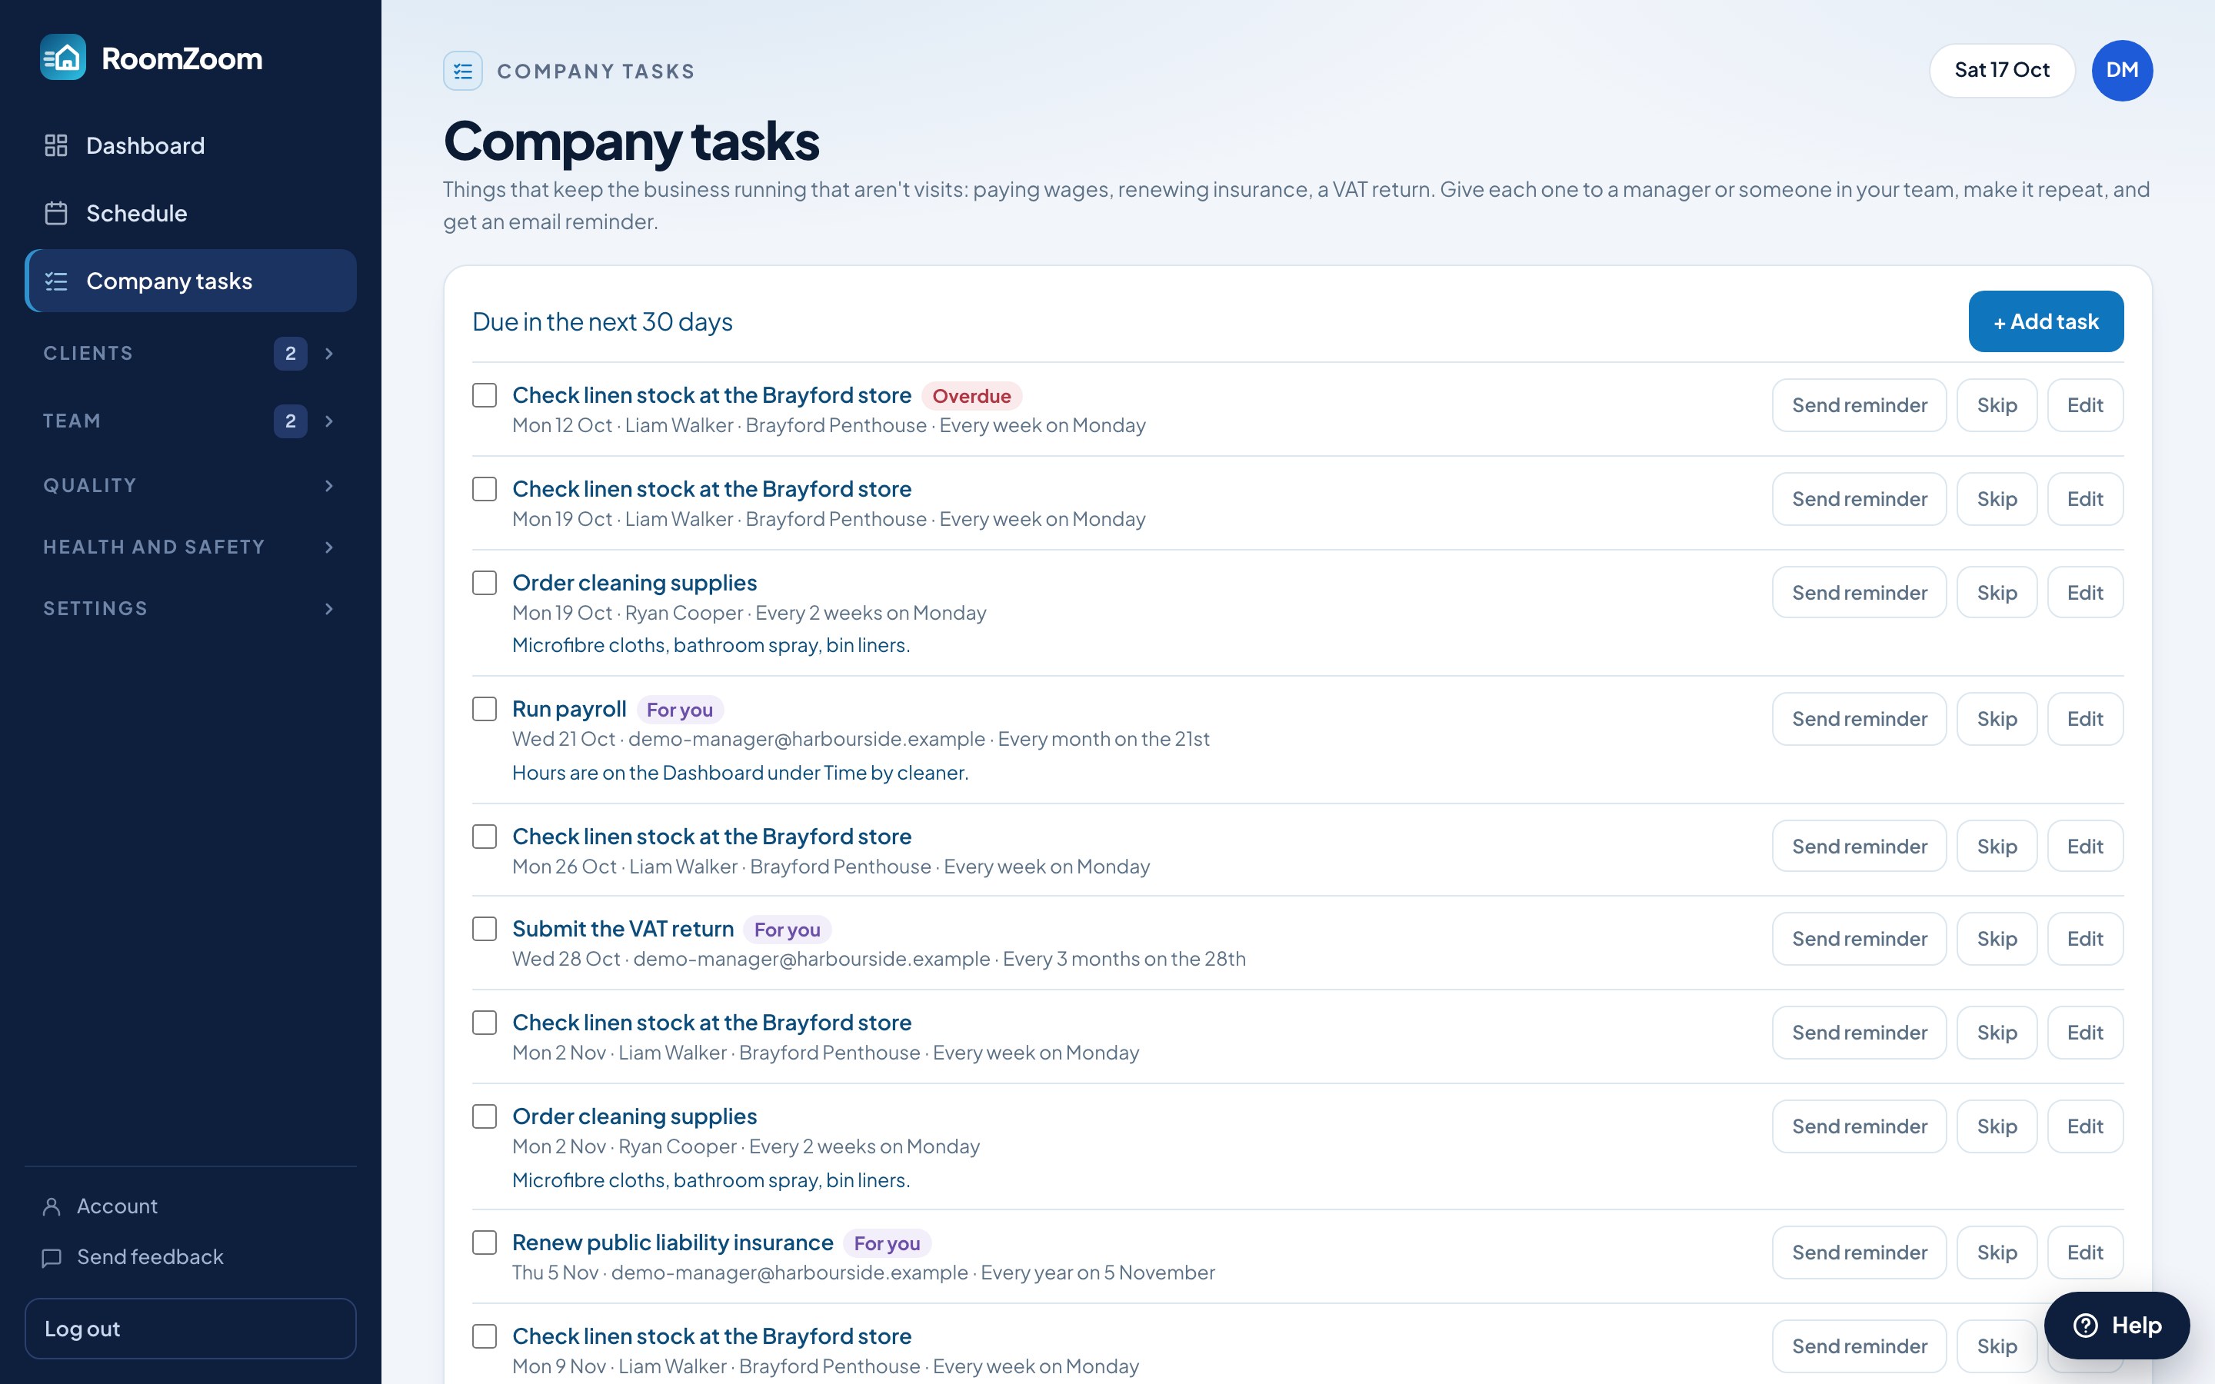Tick the Mon 19 Oct Check linen stock checkbox
Viewport: 2215px width, 1384px height.
point(485,489)
